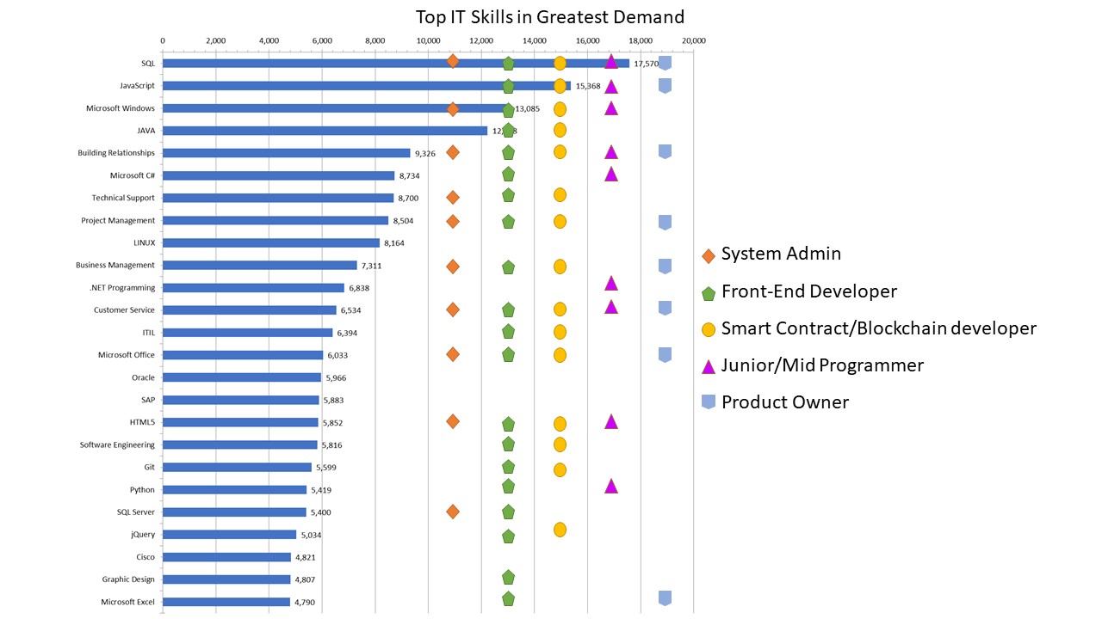Click the 20,000 axis tick label
1102x619 pixels.
pyautogui.click(x=693, y=40)
